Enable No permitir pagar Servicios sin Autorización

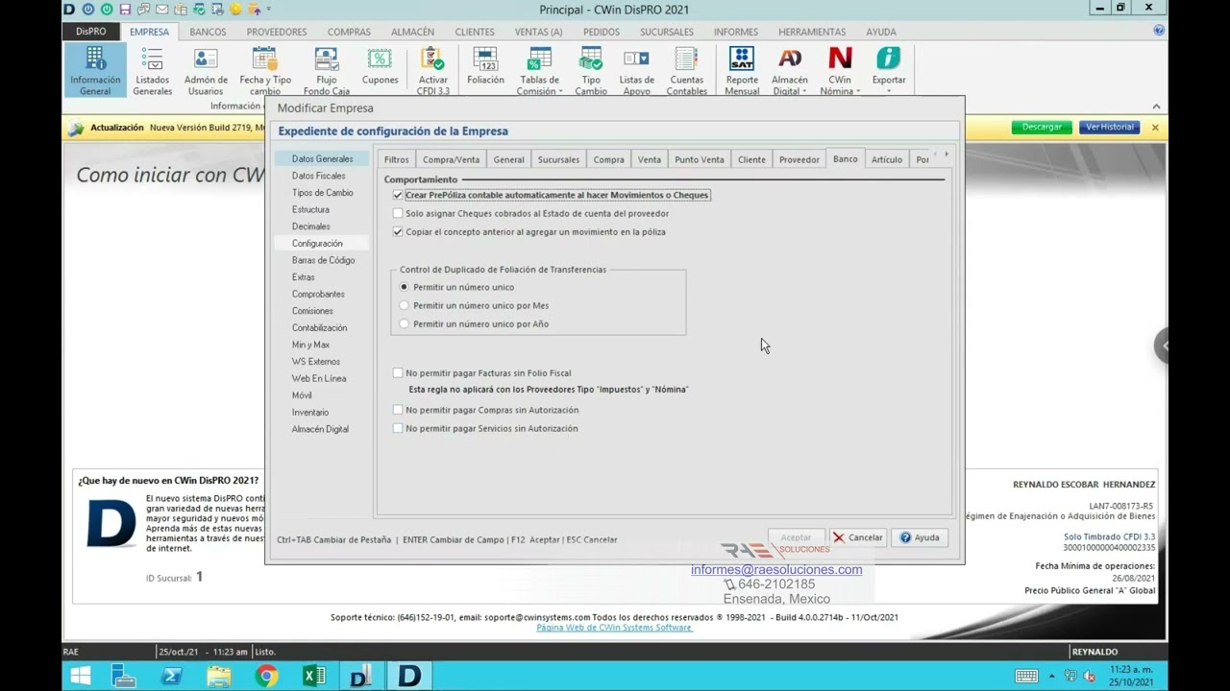pyautogui.click(x=398, y=428)
